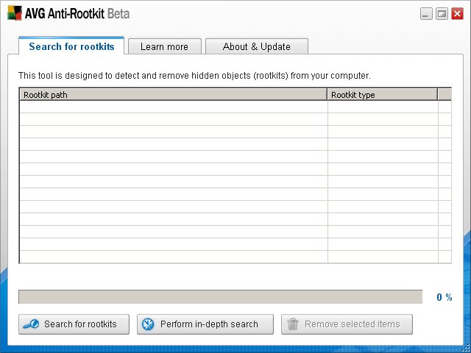
Task: Open the Search for rootkits tab
Action: coord(71,46)
